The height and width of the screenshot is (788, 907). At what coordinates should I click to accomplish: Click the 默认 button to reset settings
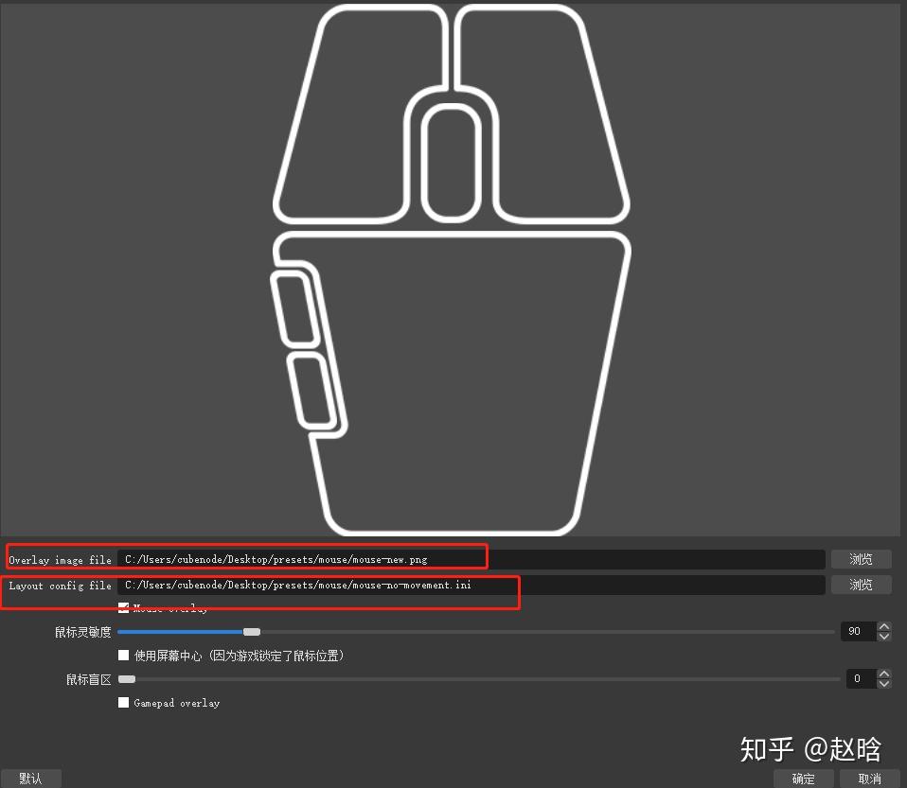point(30,779)
